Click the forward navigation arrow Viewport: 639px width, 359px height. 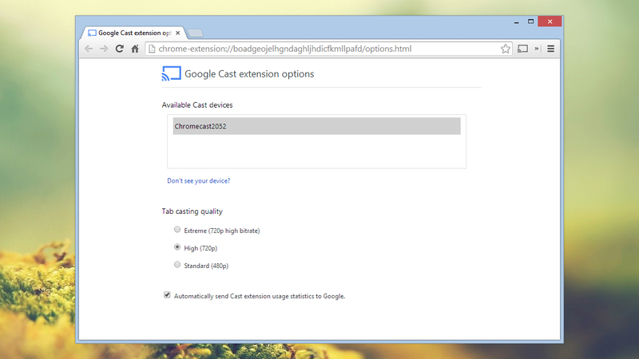(104, 49)
